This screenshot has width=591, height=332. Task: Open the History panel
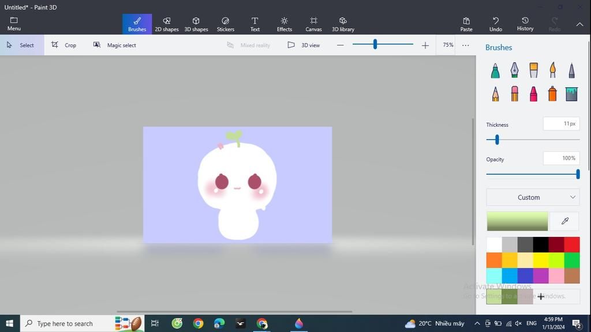point(525,24)
